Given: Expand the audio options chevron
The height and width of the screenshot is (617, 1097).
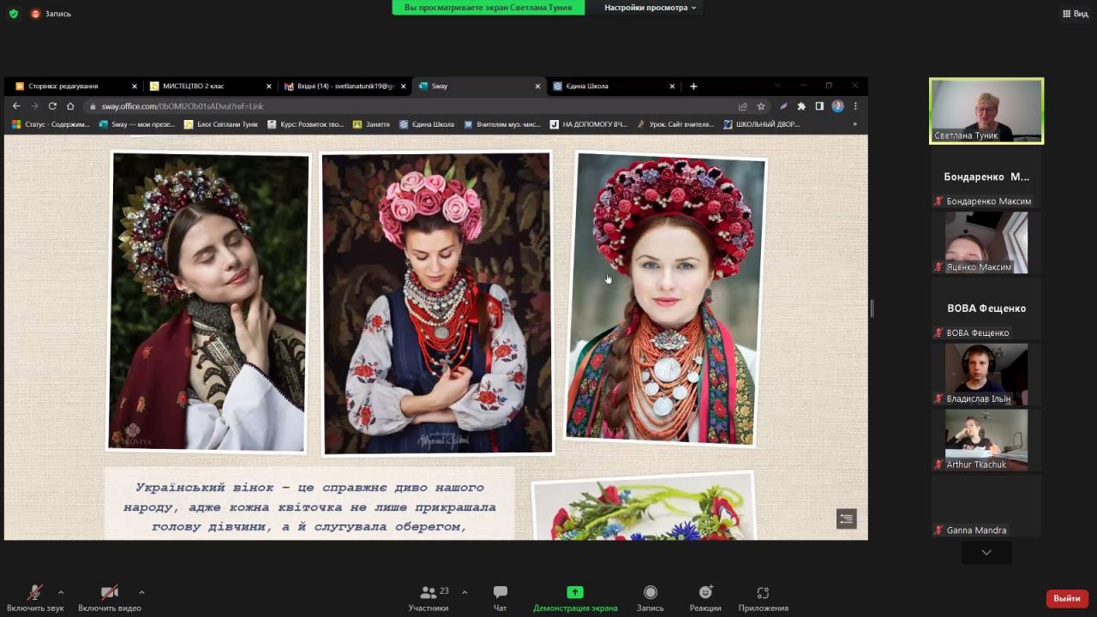Looking at the screenshot, I should coord(61,592).
